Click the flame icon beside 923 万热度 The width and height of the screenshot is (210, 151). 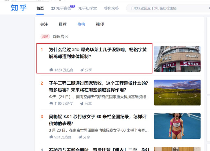(x=51, y=137)
